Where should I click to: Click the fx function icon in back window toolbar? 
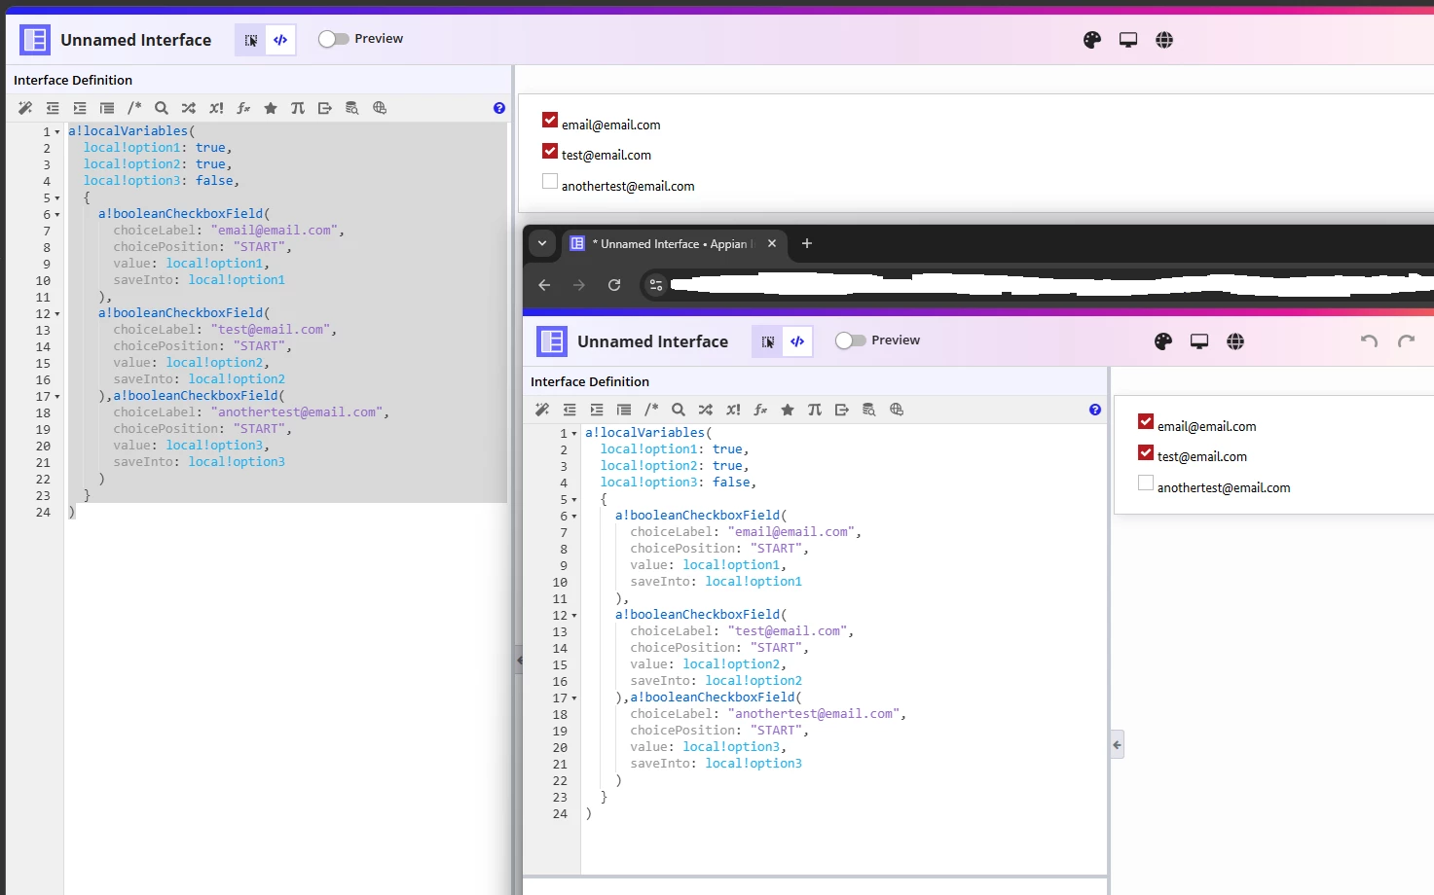(x=243, y=108)
